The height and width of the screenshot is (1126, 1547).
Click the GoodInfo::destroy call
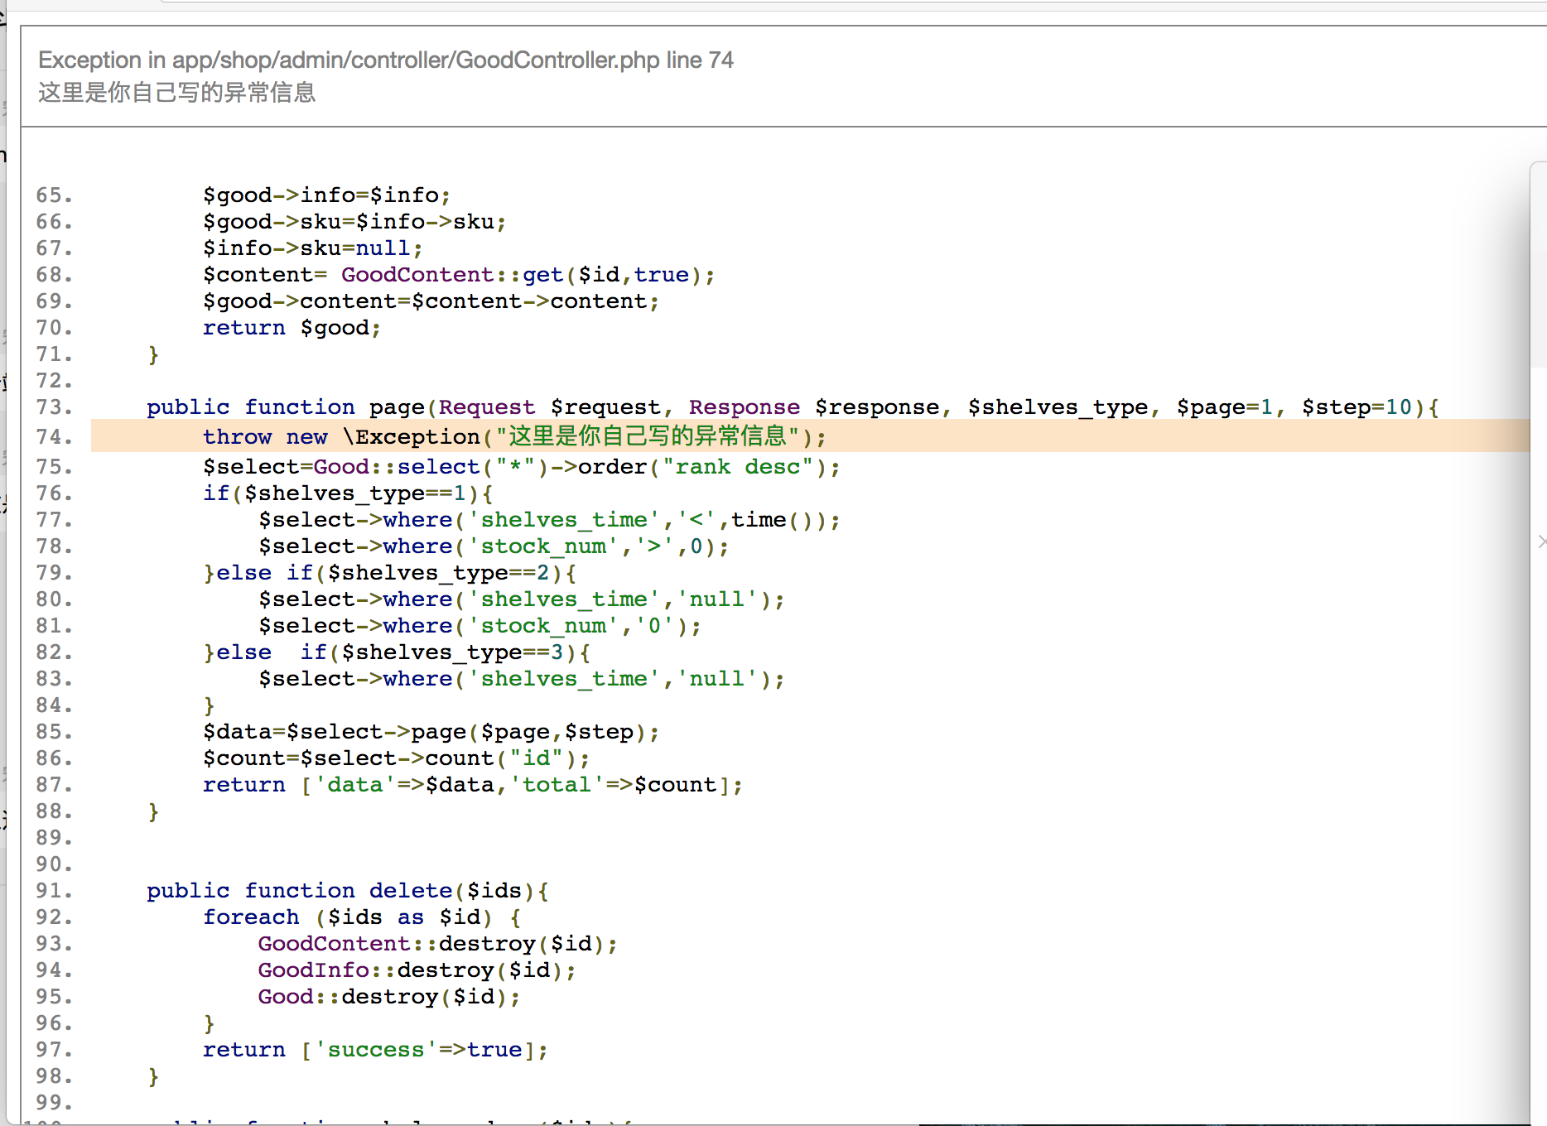coord(417,970)
